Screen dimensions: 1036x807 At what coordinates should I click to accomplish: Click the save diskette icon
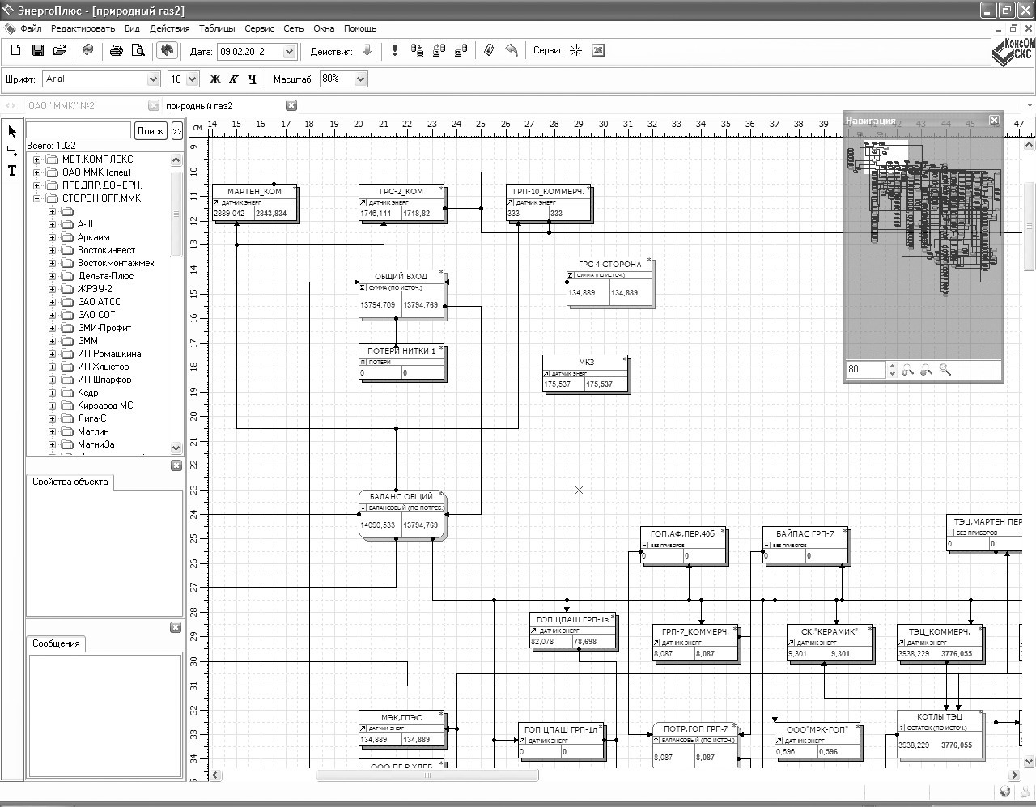(x=37, y=50)
